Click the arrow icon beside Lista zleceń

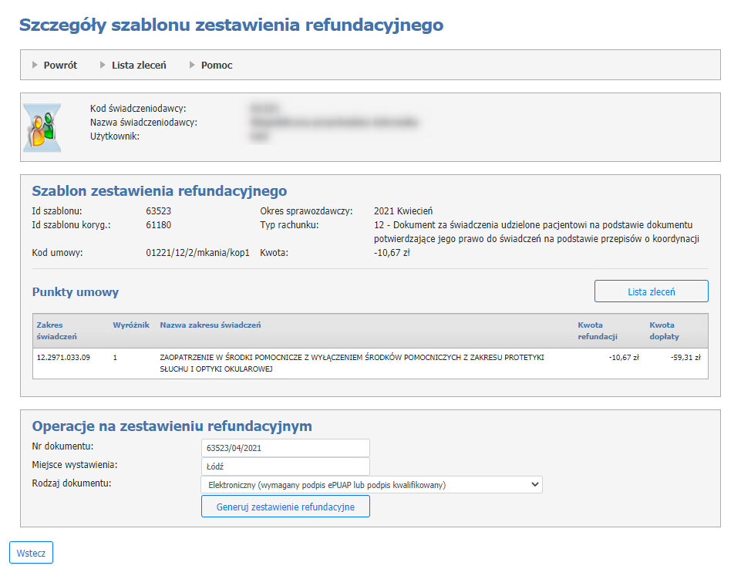(x=103, y=66)
